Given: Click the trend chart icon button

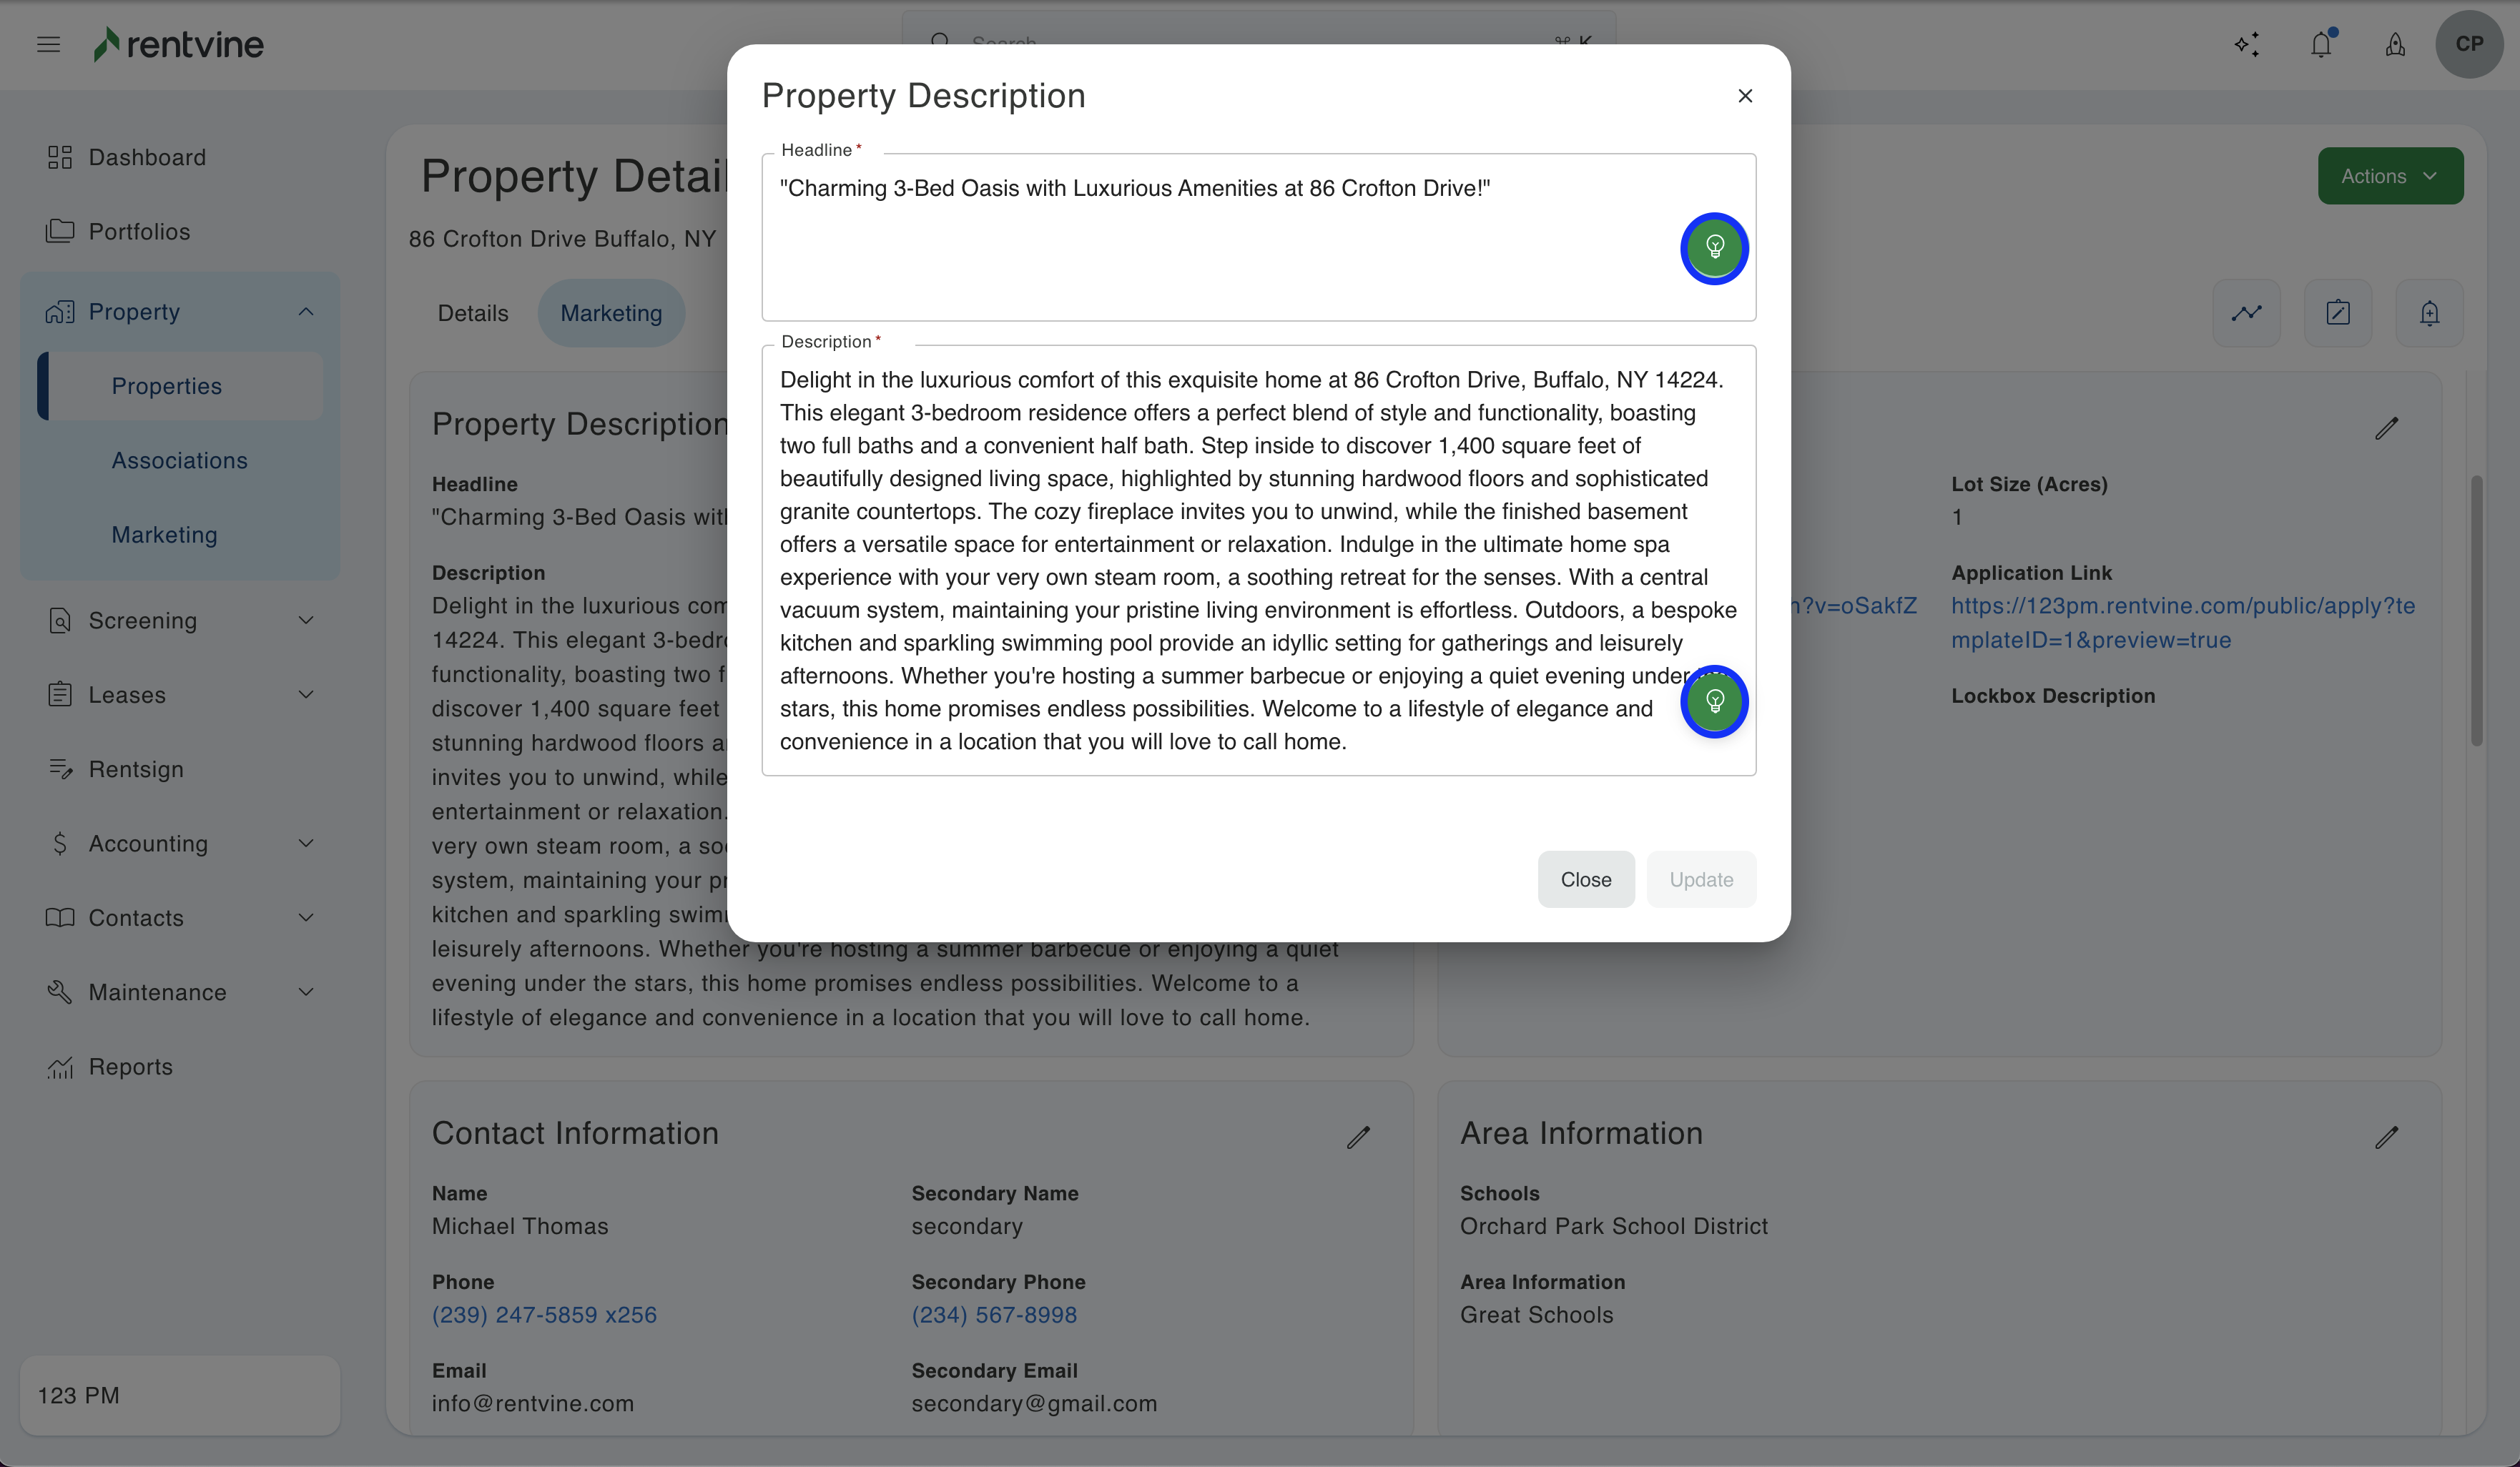Looking at the screenshot, I should coord(2246,313).
